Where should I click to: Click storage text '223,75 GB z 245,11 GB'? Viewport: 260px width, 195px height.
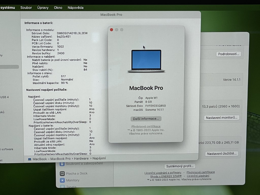[222, 142]
